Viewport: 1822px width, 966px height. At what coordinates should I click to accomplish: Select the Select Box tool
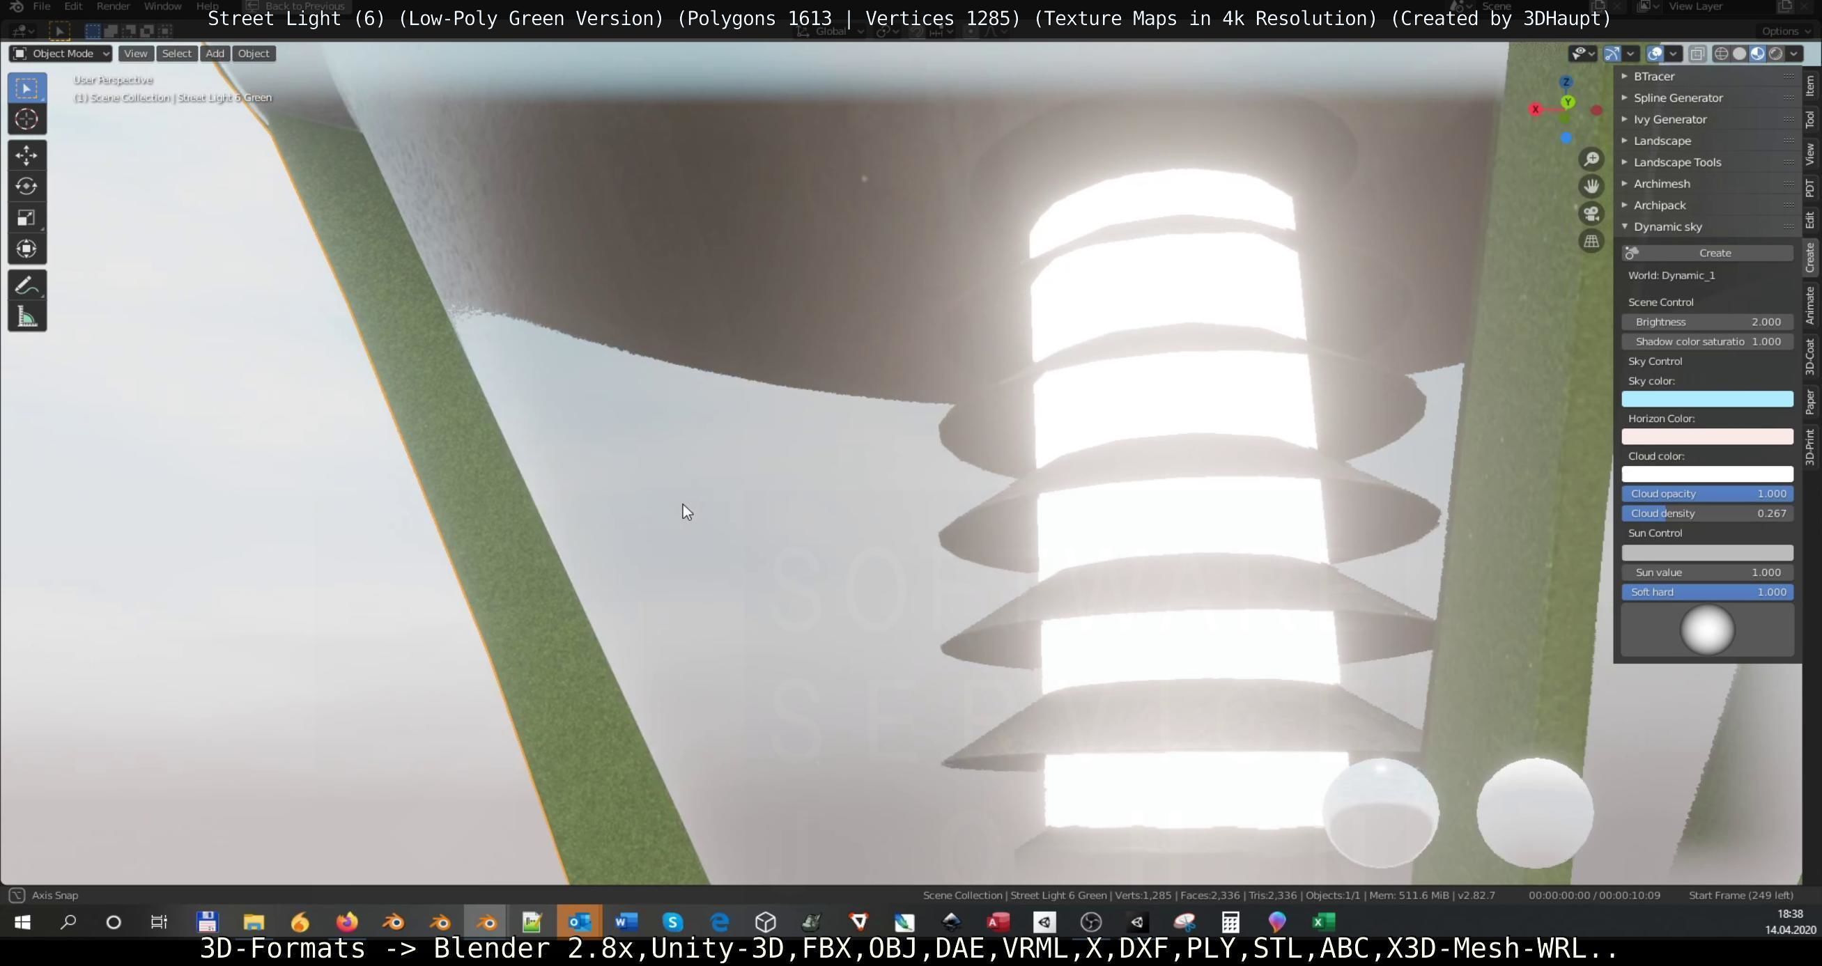(27, 88)
